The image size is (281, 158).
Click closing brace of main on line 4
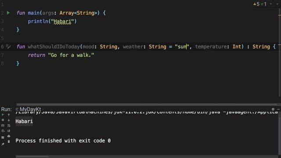18,30
